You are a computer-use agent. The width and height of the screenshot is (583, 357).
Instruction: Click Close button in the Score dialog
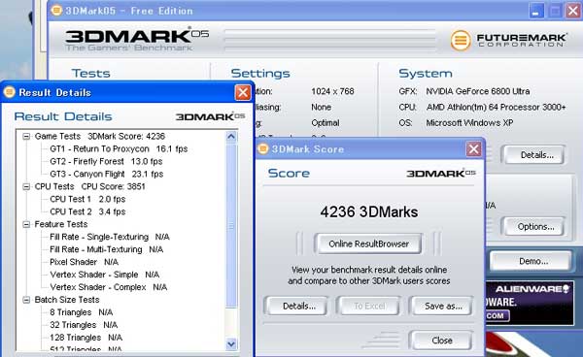442,341
